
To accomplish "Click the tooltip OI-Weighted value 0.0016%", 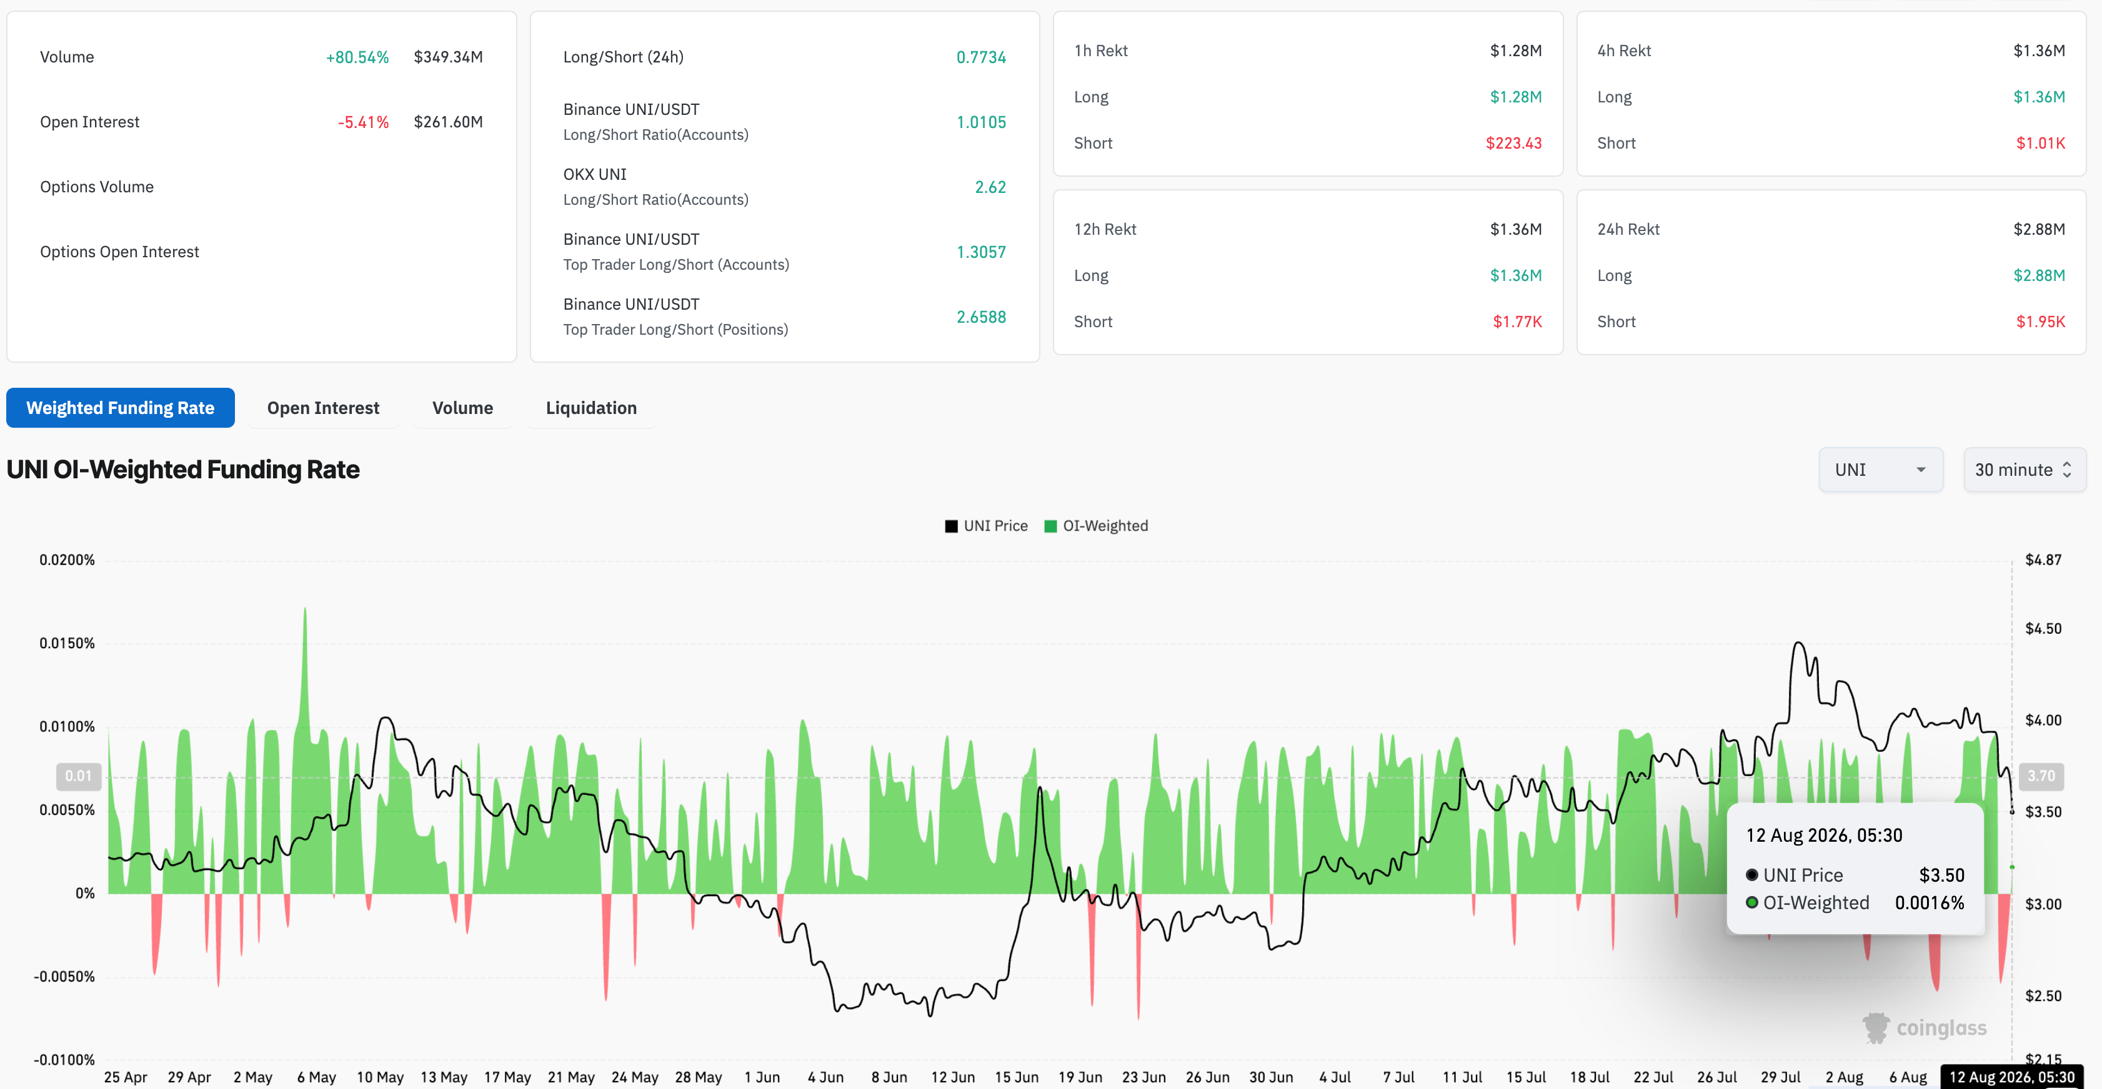I will [1929, 903].
